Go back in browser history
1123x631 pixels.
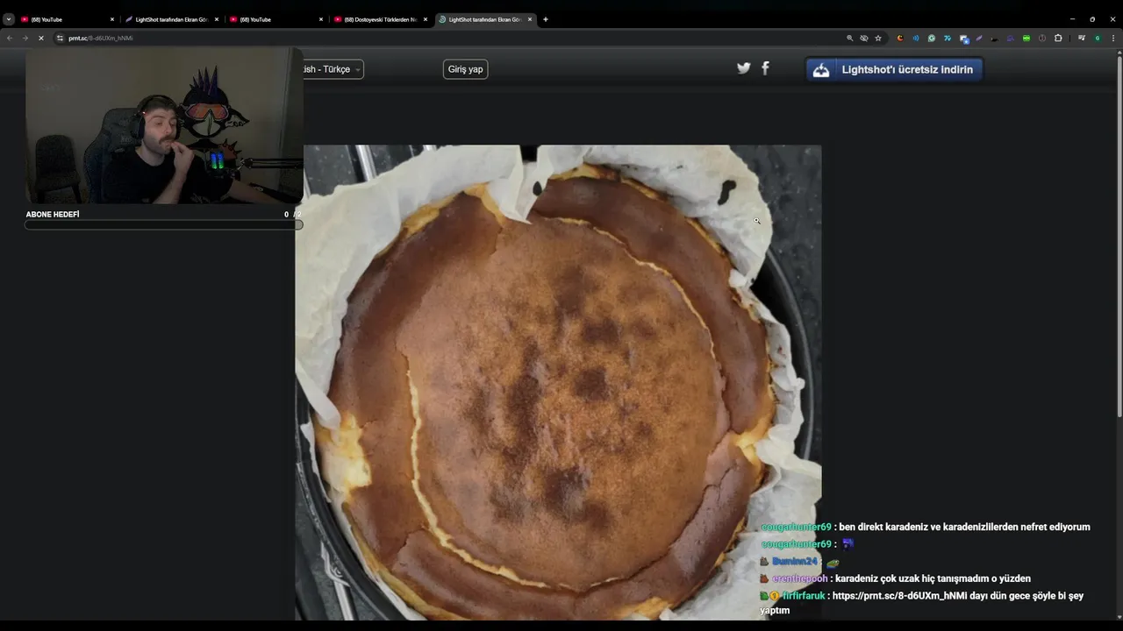pyautogui.click(x=10, y=39)
